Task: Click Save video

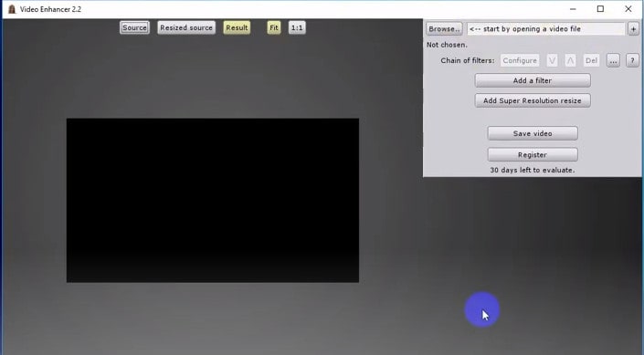Action: tap(533, 133)
